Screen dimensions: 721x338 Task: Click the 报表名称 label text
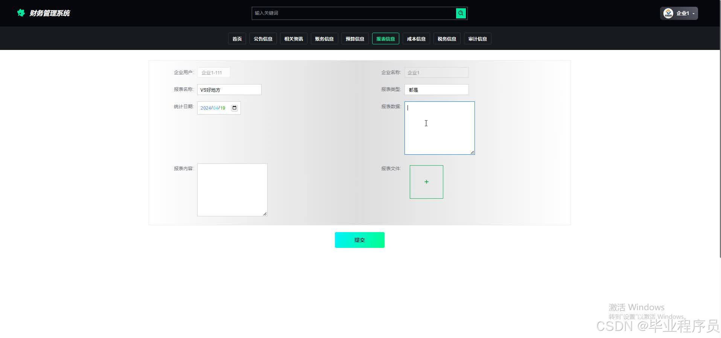(x=184, y=89)
